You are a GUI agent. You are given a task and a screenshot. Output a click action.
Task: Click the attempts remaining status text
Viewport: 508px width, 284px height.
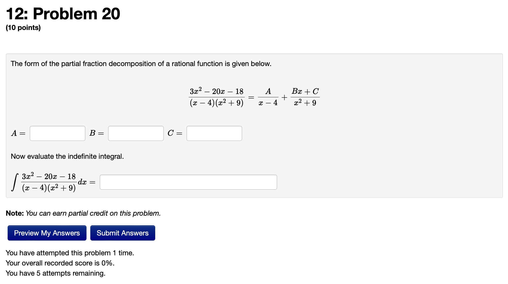[56, 273]
